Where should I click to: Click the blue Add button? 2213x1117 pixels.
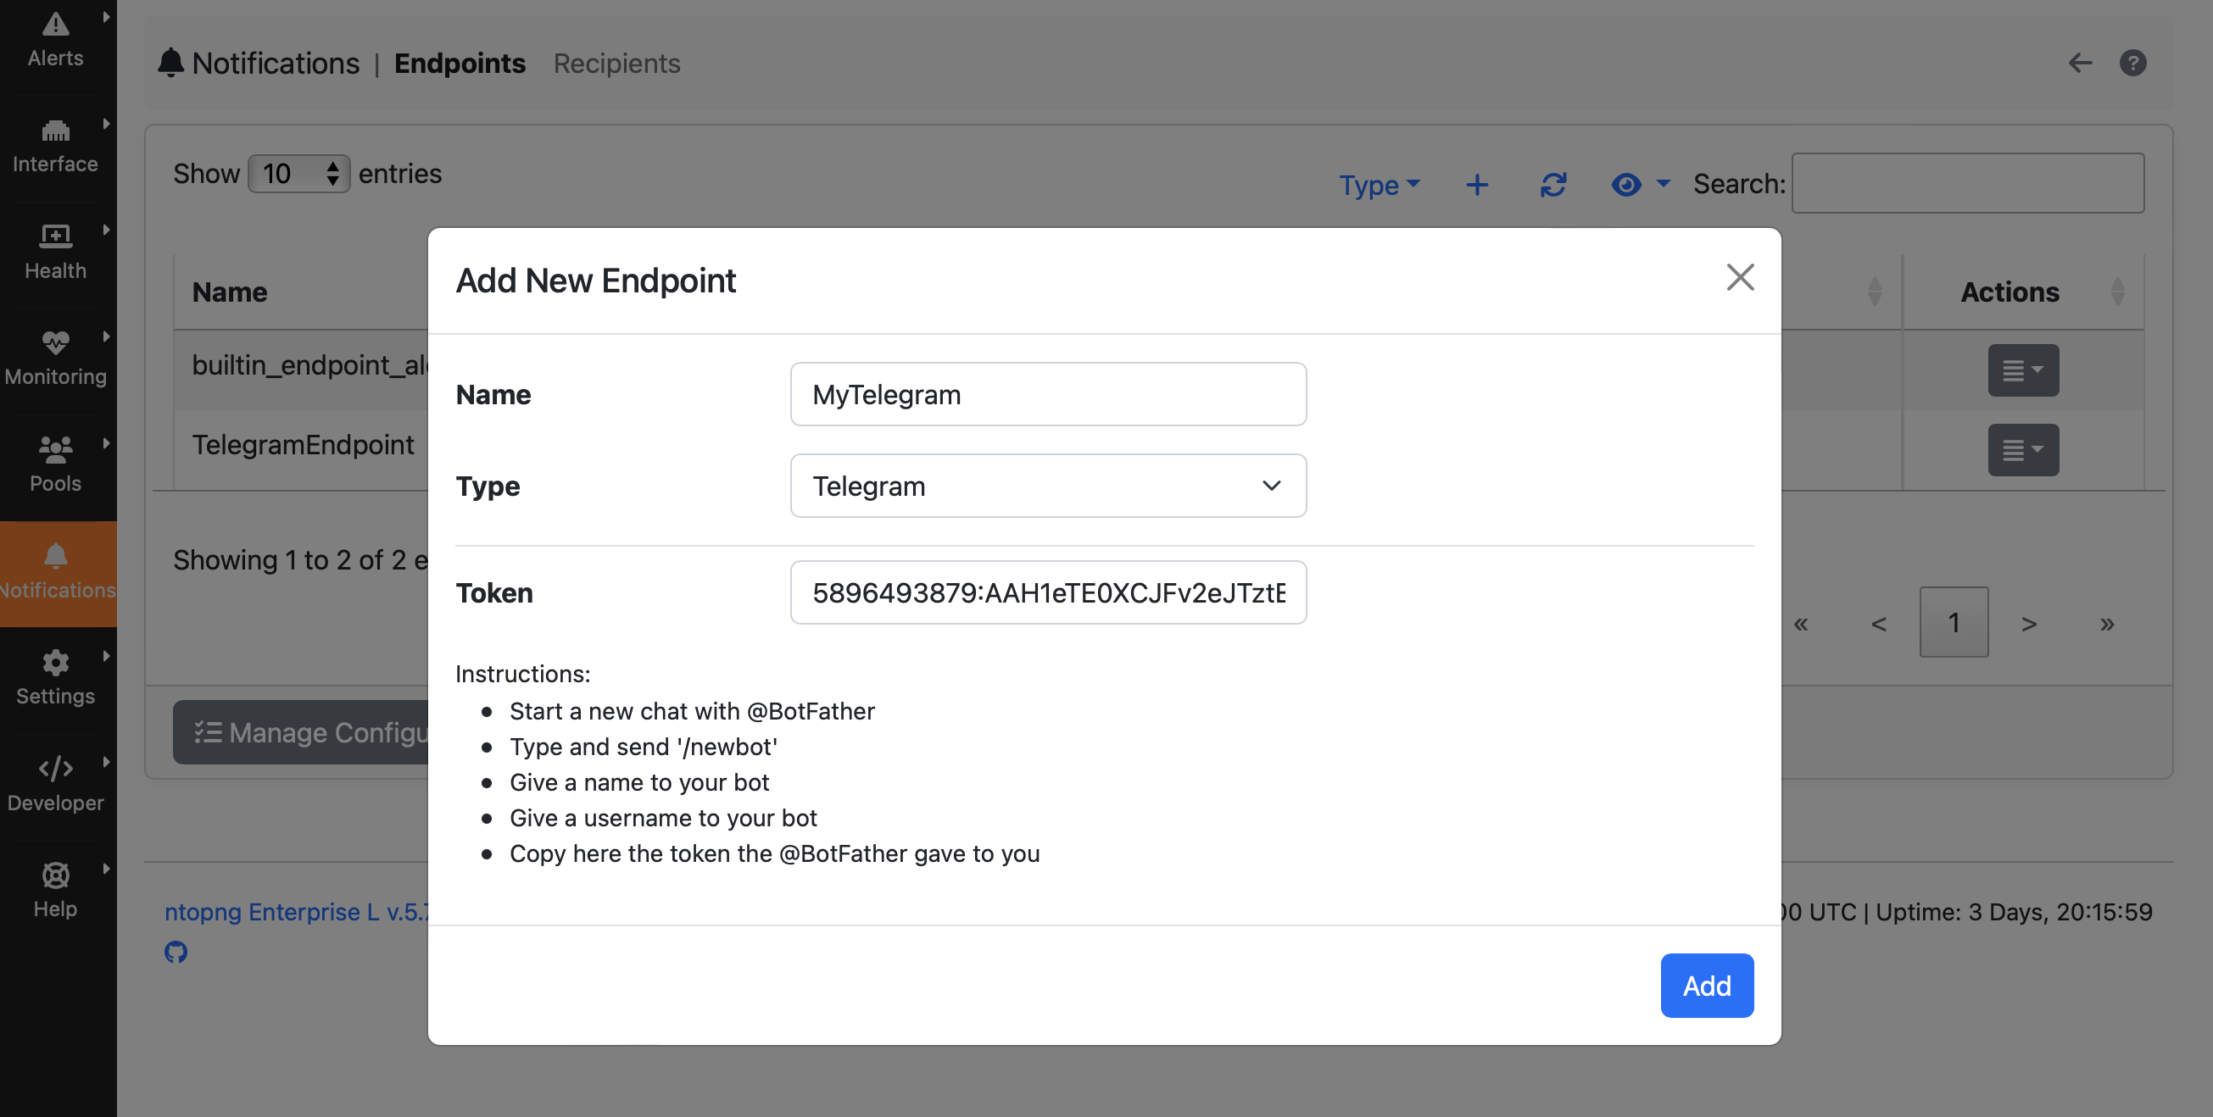click(x=1707, y=986)
